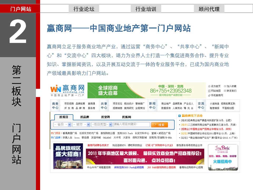The height and width of the screenshot is (190, 253).
Task: Switch to the 行业论坛 tab
Action: (84, 9)
